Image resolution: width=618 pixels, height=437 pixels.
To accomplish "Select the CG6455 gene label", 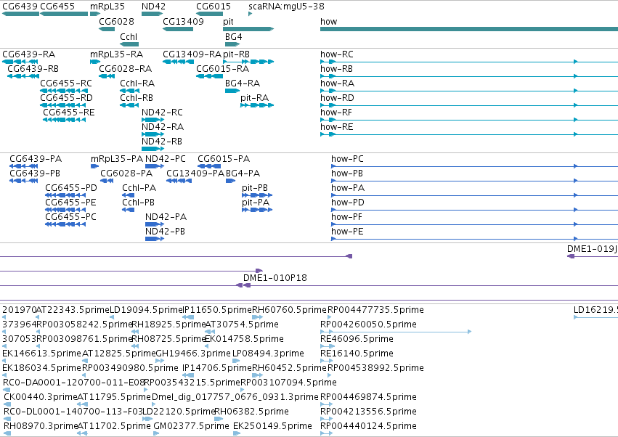I will point(57,7).
